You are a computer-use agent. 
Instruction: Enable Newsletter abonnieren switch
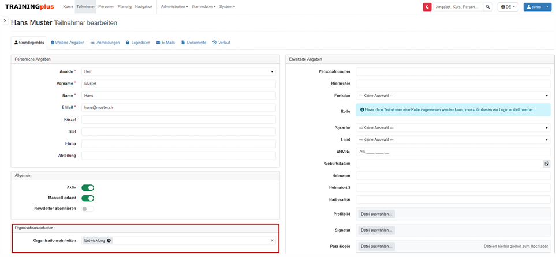coord(88,209)
